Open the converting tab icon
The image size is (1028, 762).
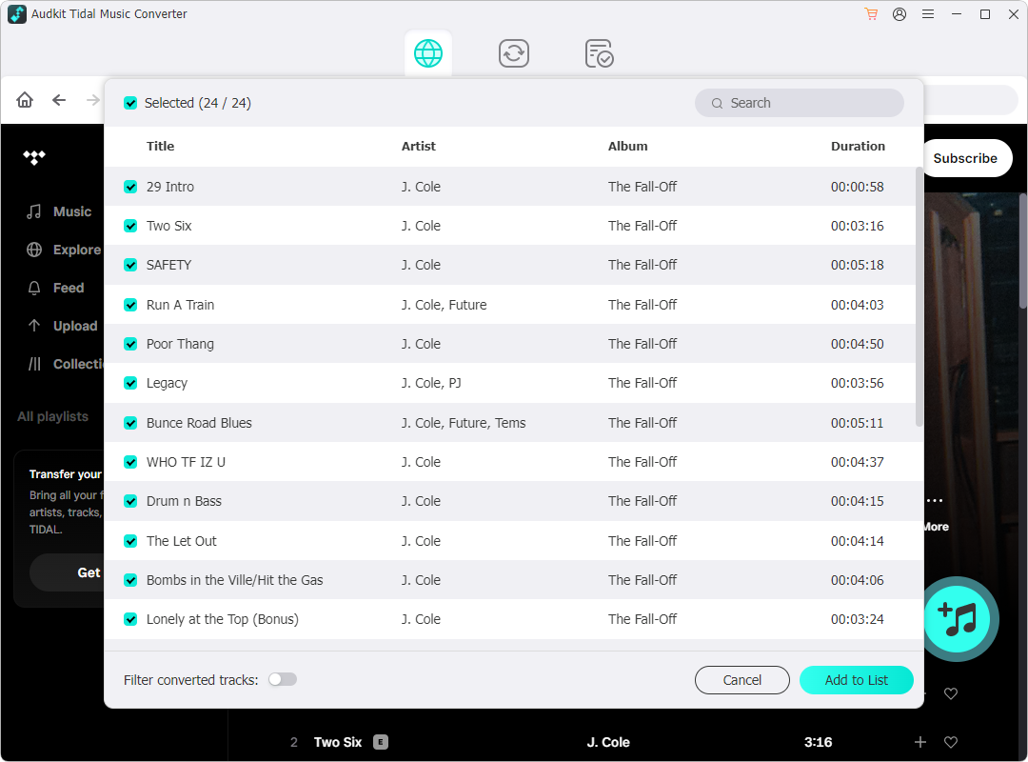[513, 53]
